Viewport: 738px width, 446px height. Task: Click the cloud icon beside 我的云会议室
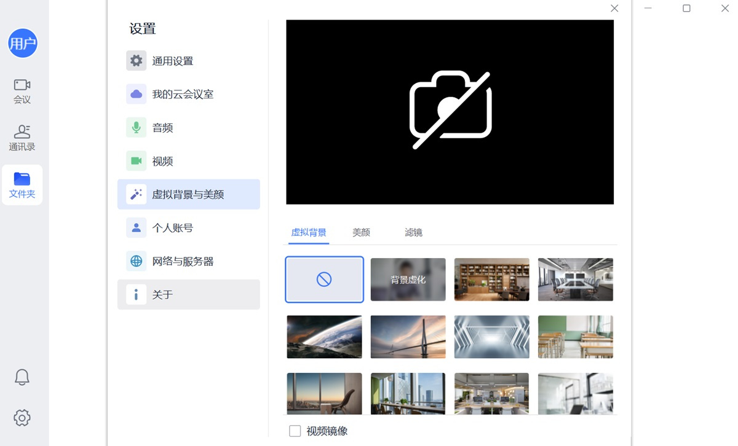pyautogui.click(x=136, y=94)
